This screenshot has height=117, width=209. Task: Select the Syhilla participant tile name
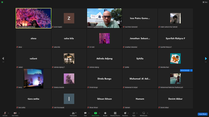pyautogui.click(x=140, y=58)
